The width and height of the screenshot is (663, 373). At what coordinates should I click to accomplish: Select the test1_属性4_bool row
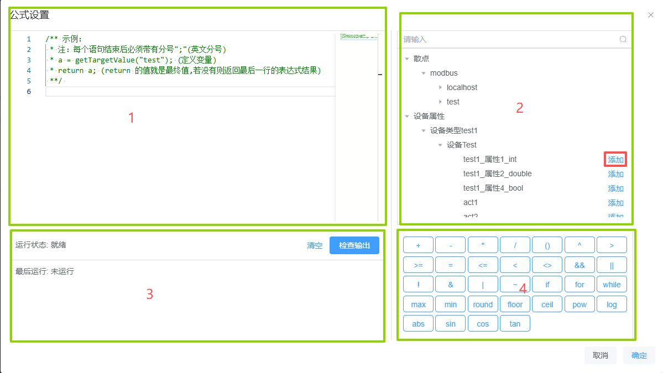[x=515, y=188]
